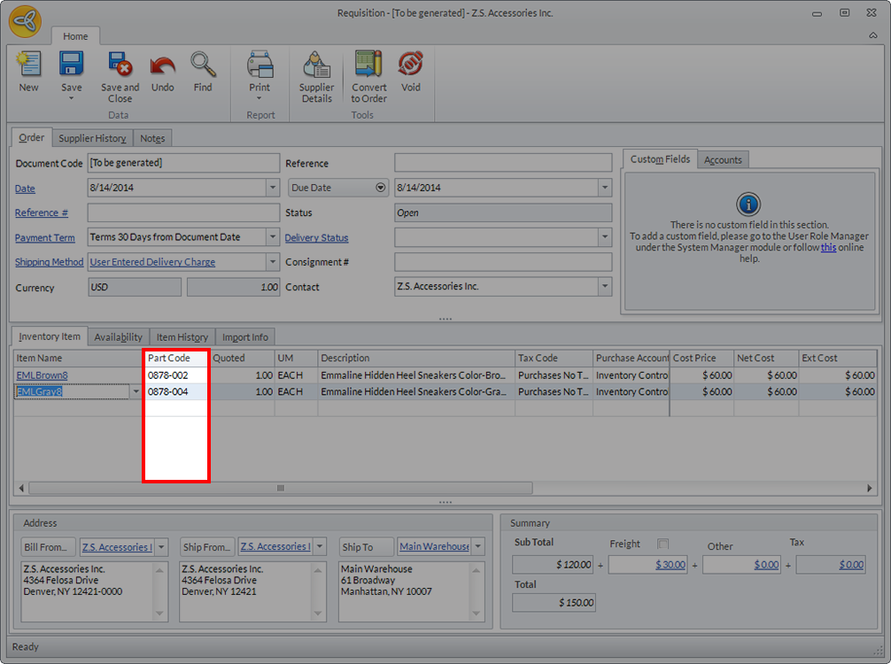This screenshot has width=891, height=664.
Task: Toggle the Freight checkbox in Summary
Action: [x=663, y=544]
